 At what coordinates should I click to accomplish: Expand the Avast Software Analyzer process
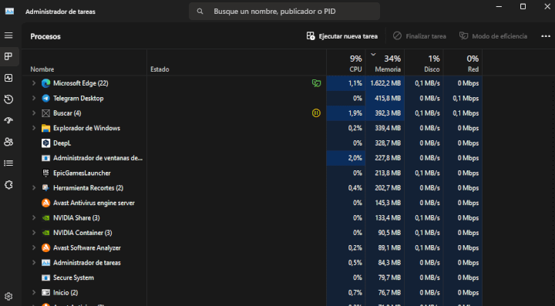34,247
